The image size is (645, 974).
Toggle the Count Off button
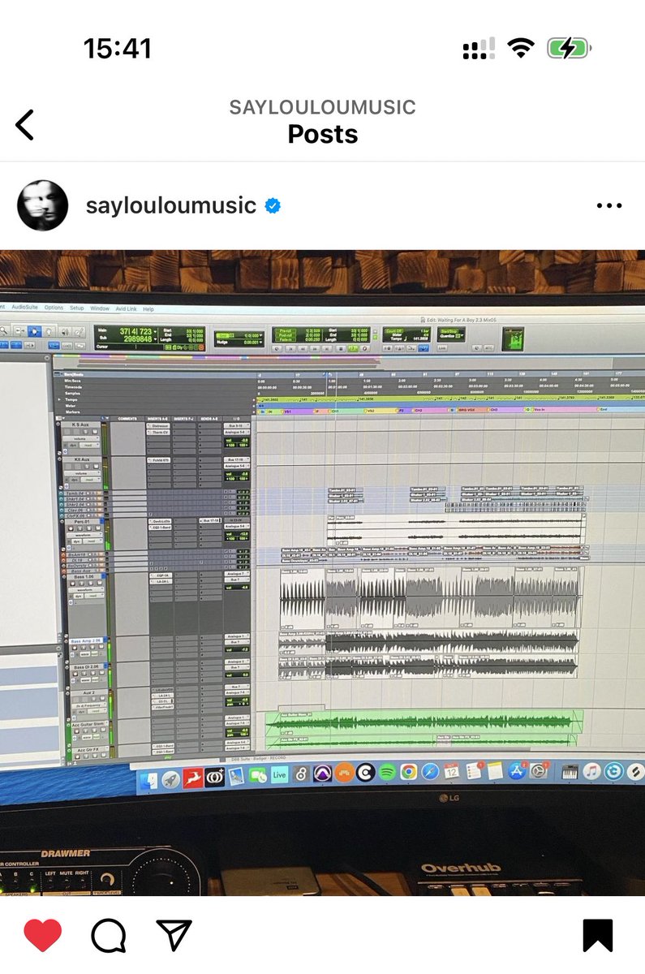click(394, 330)
